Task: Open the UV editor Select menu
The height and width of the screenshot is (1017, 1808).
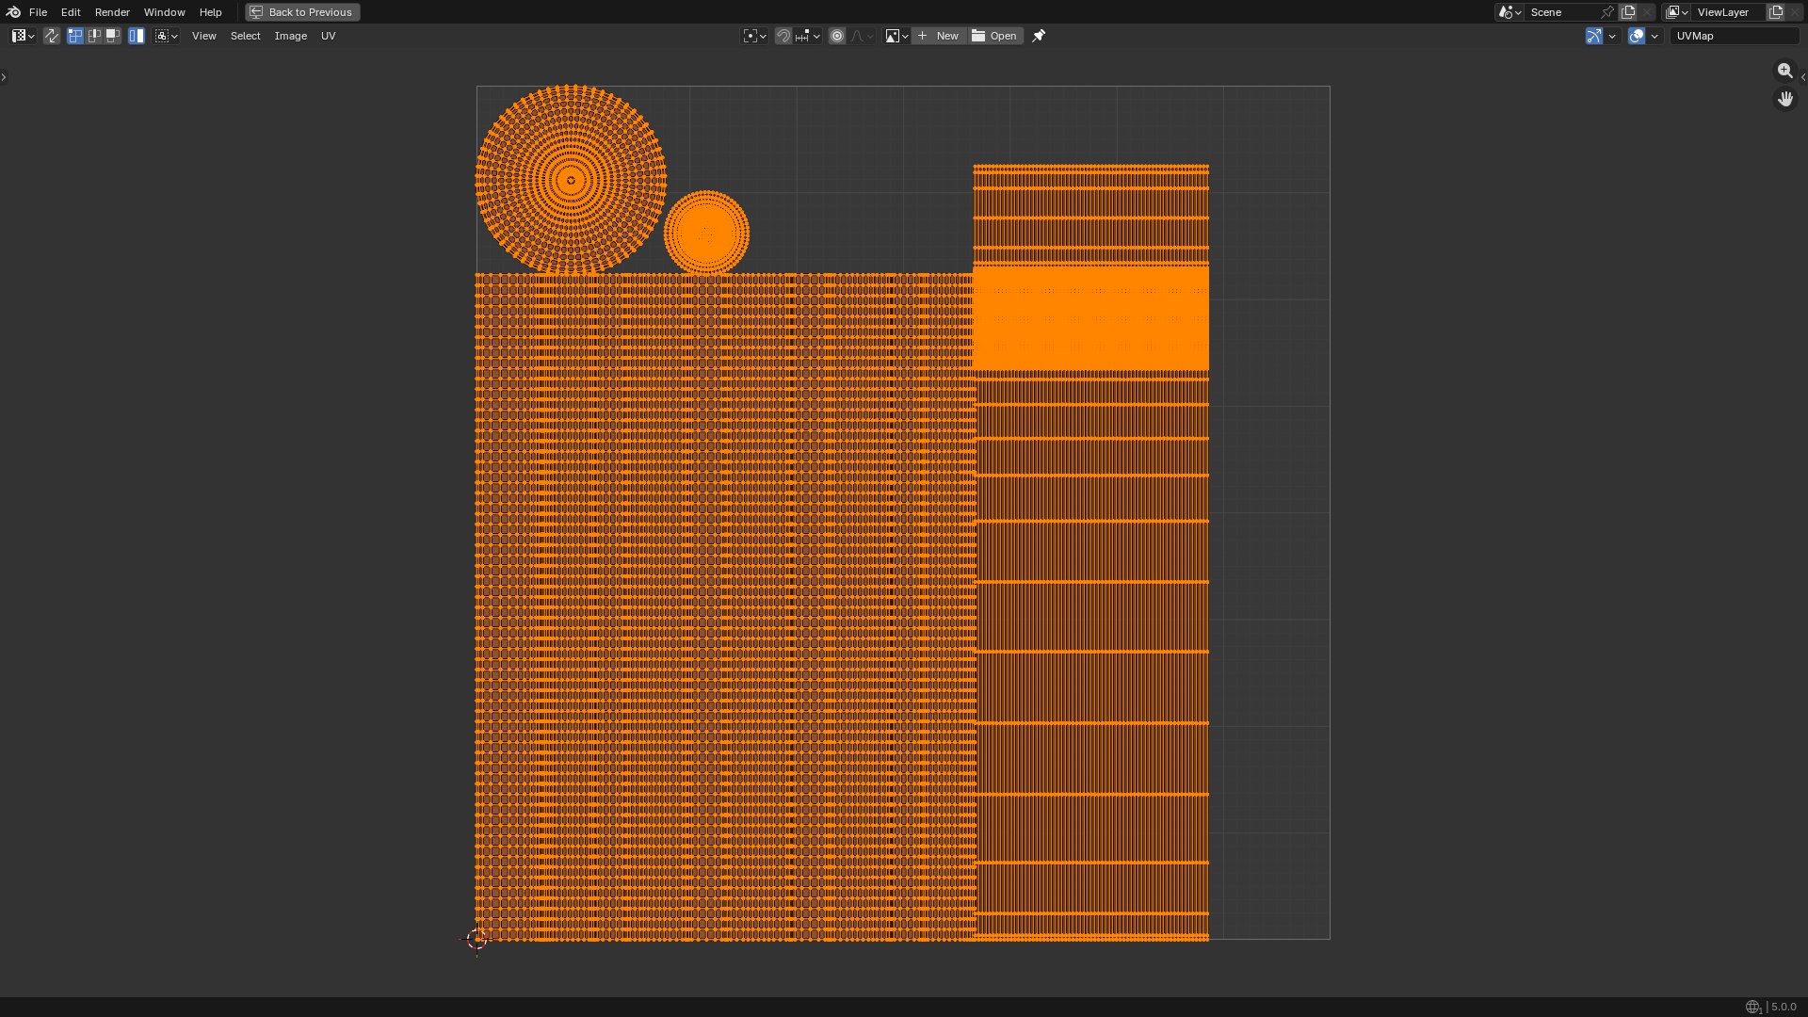Action: pyautogui.click(x=245, y=36)
